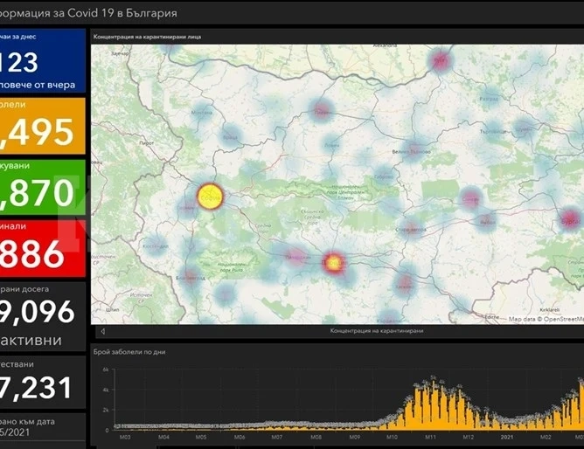Click the Montana hotspot in the northwest
Screen dimensions: 584x449
point(201,113)
